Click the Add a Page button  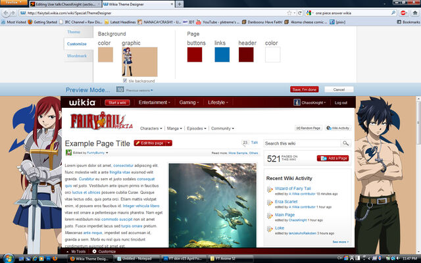[x=333, y=158]
